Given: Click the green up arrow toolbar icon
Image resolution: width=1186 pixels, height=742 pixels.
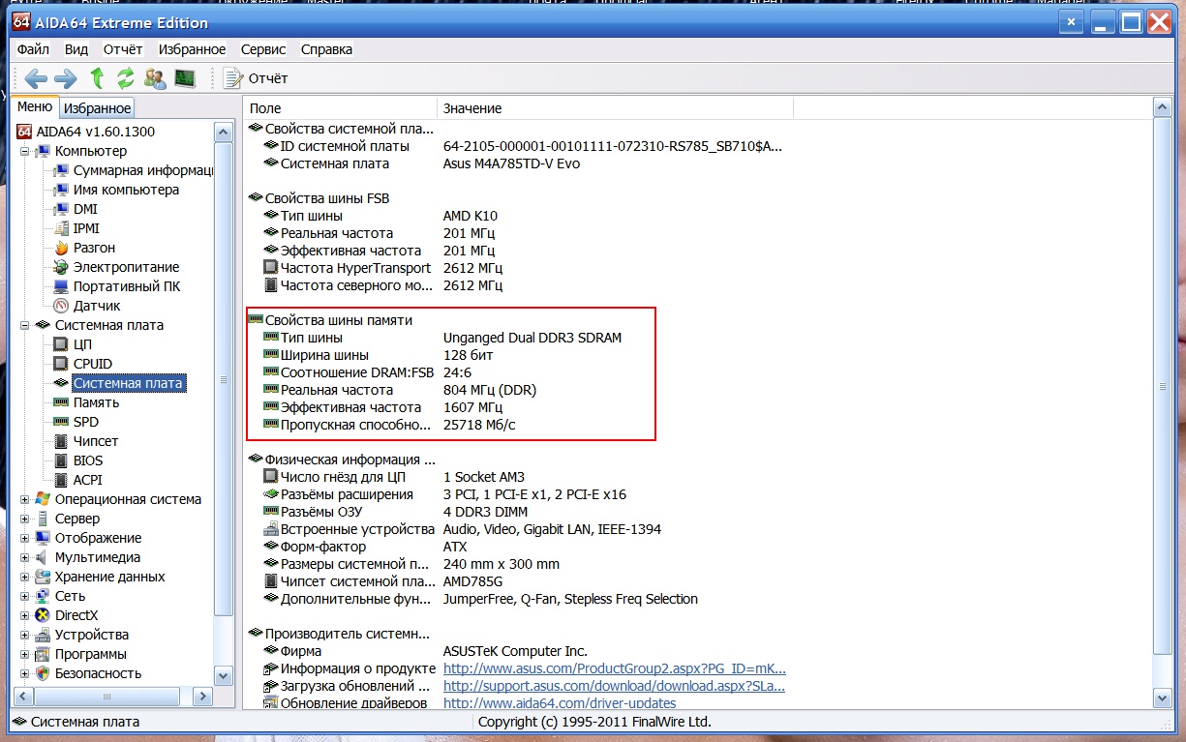Looking at the screenshot, I should tap(97, 78).
